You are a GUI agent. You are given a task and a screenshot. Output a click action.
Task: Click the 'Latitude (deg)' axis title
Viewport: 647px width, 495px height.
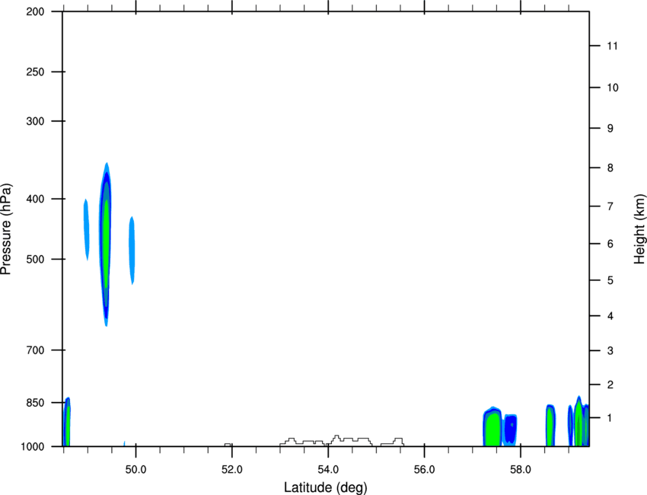[325, 487]
